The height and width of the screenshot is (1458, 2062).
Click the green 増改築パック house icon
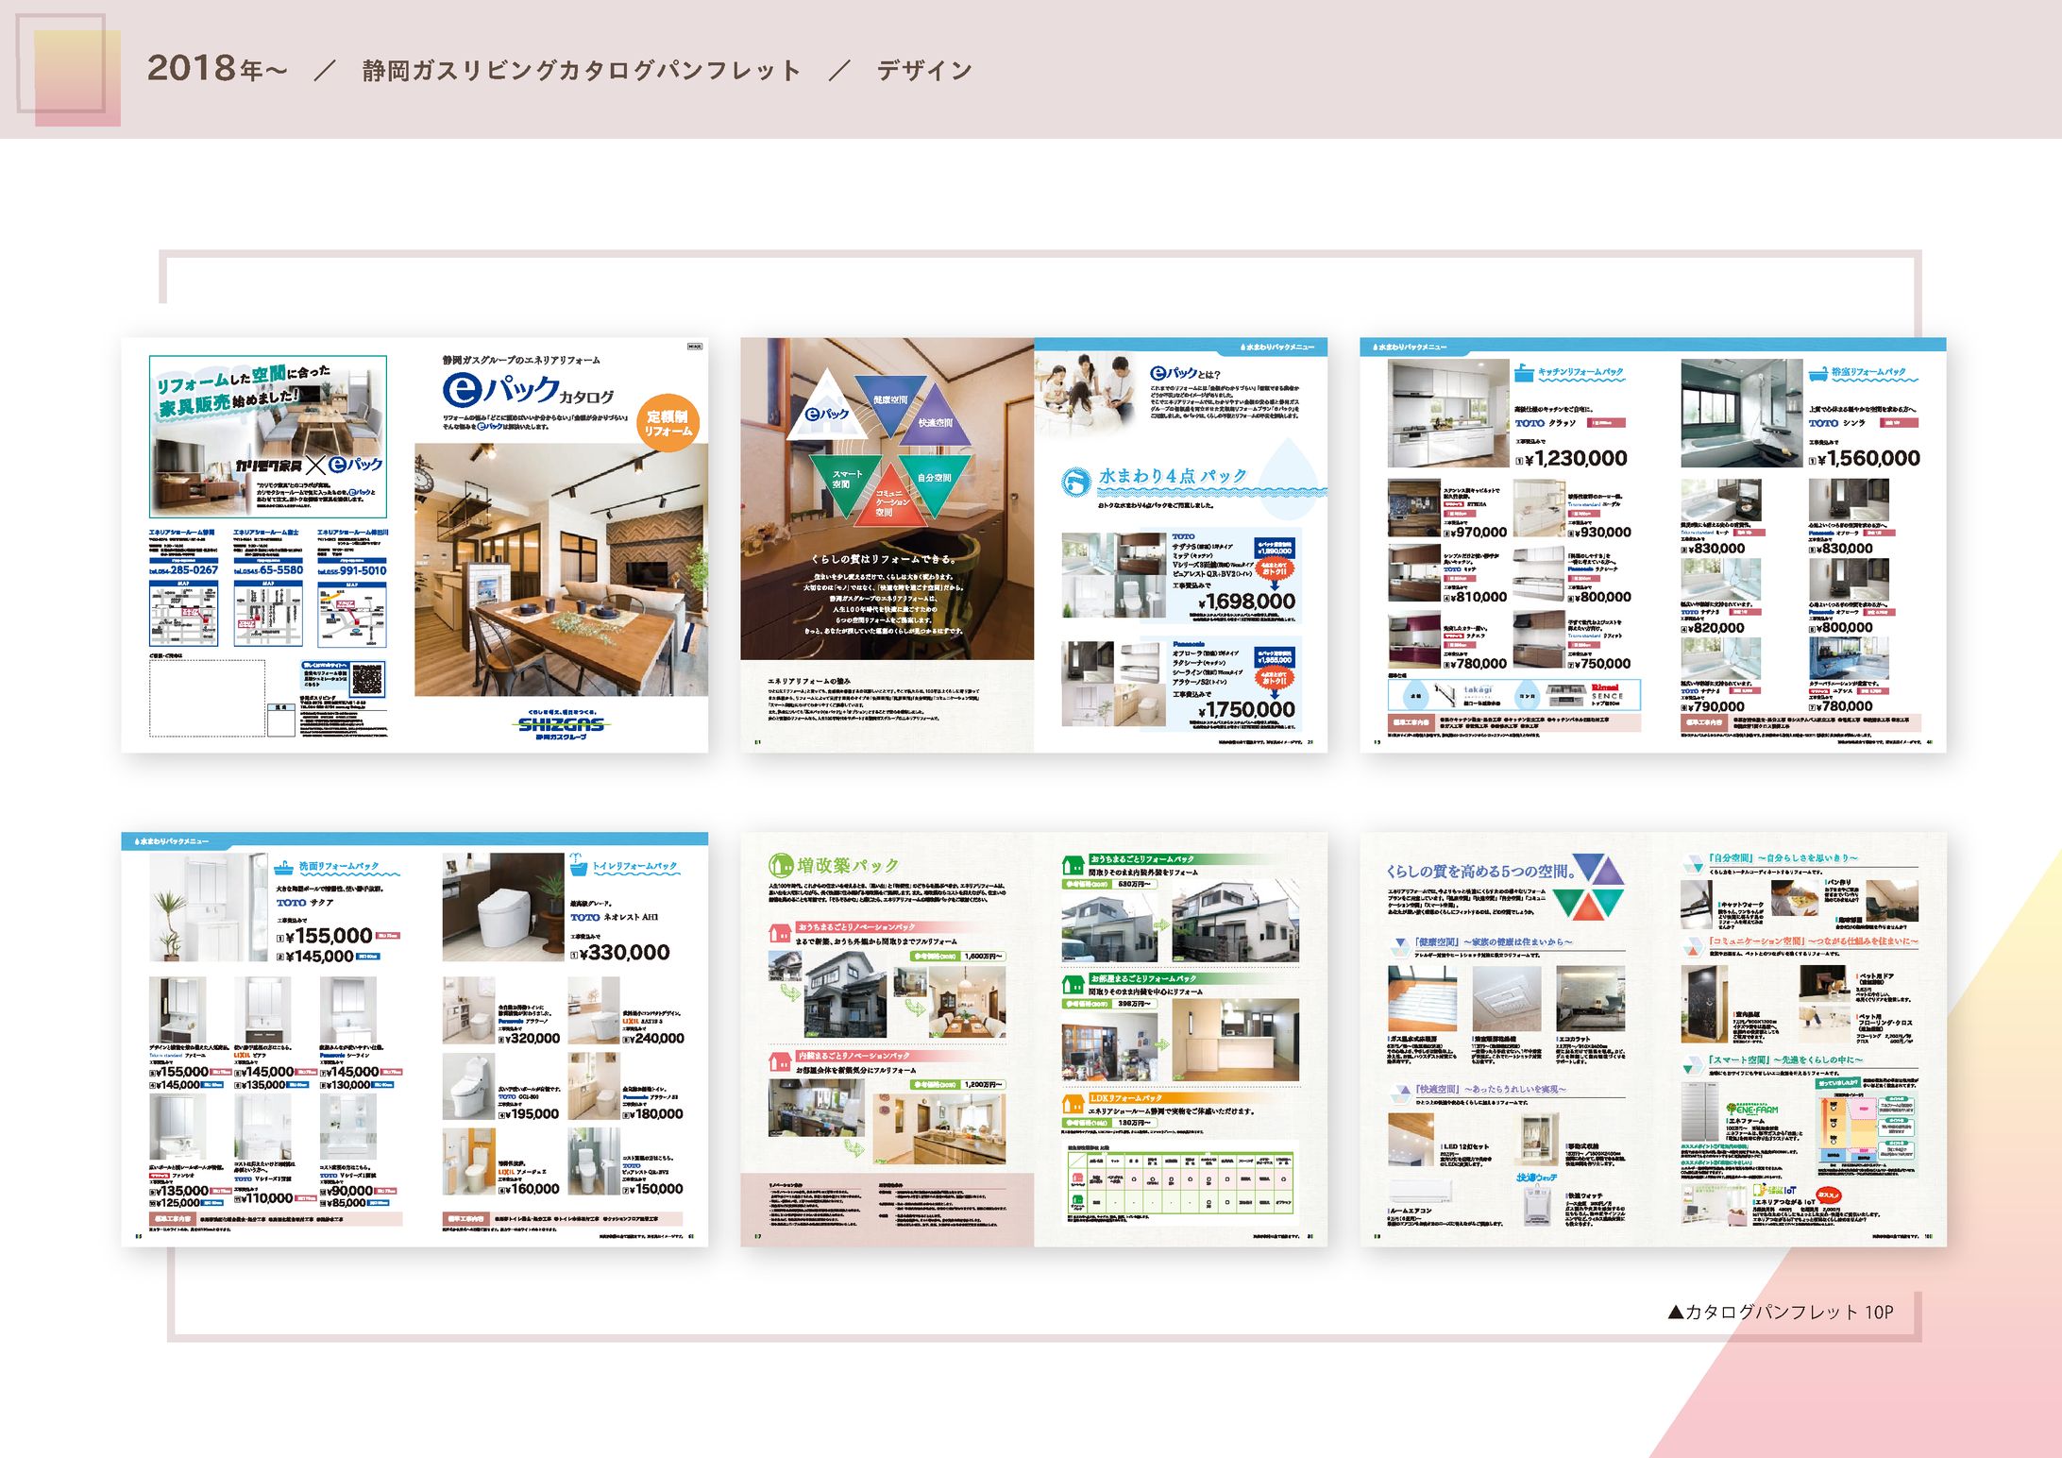[x=780, y=864]
